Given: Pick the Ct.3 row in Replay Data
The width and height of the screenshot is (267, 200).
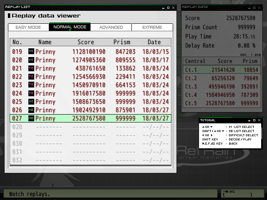Looking at the screenshot, I should (222, 87).
